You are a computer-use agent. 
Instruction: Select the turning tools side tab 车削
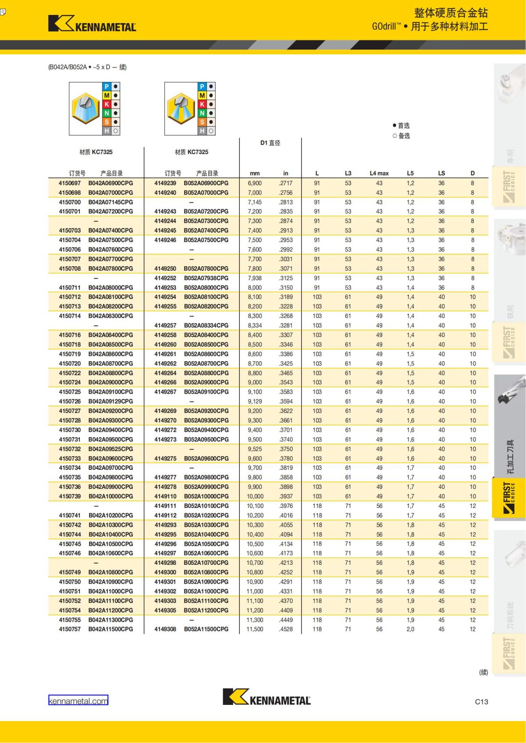pos(510,156)
